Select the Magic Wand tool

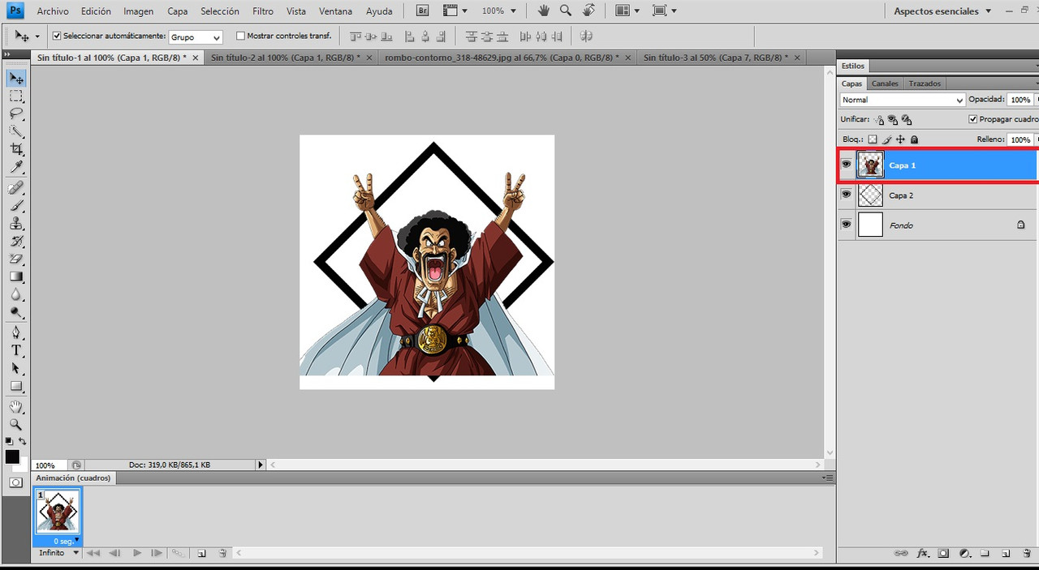point(16,131)
